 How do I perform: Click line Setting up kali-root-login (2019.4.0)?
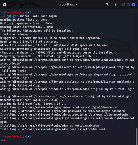[x=33, y=104]
